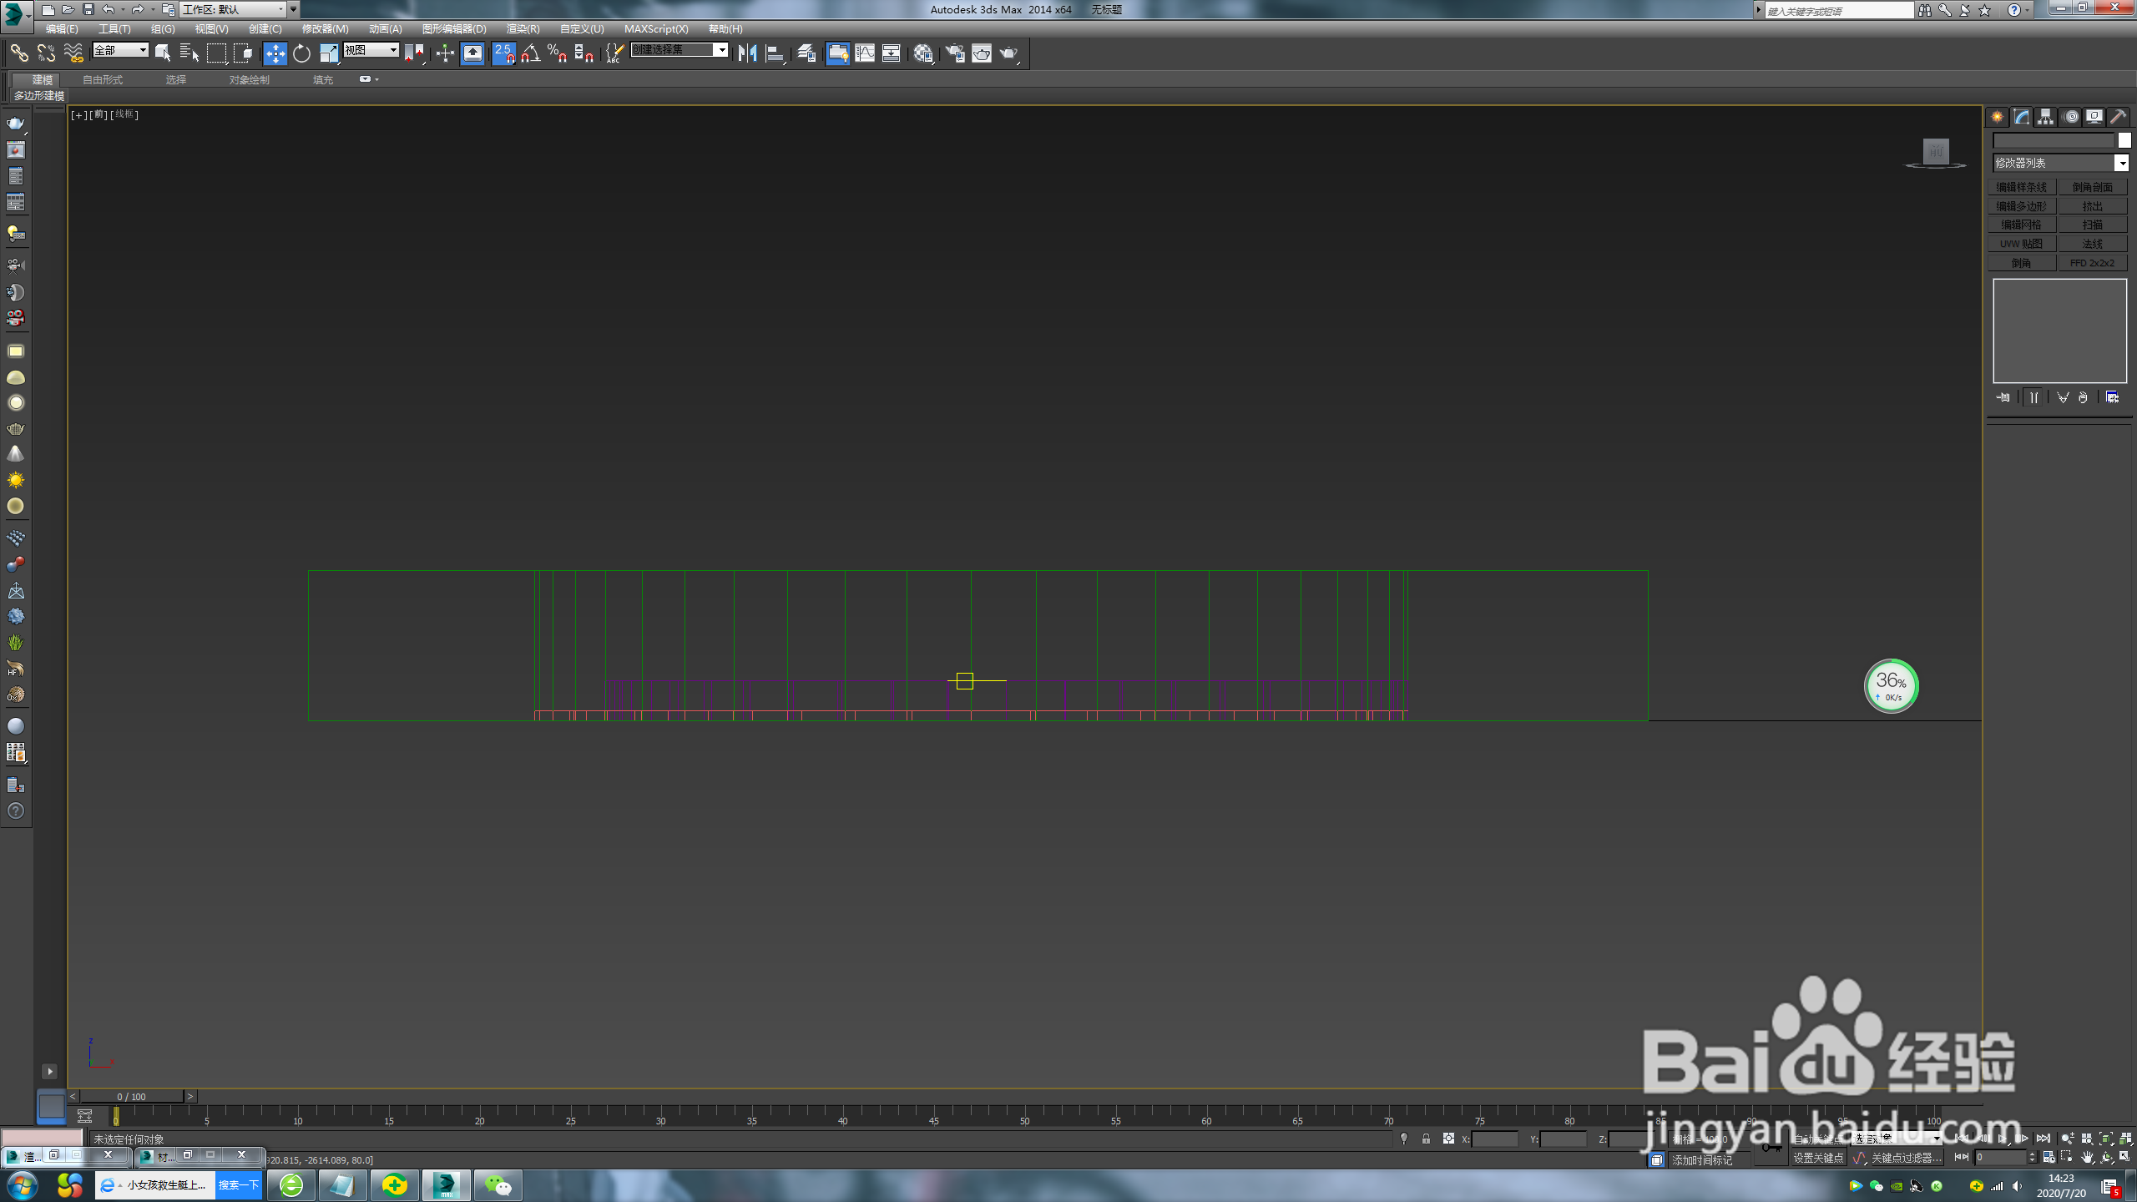Apply the 编辑多边形 modifier button
Image resolution: width=2137 pixels, height=1202 pixels.
(x=2021, y=206)
